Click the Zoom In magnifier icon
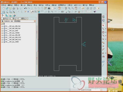123x92 pixels. click(x=69, y=8)
